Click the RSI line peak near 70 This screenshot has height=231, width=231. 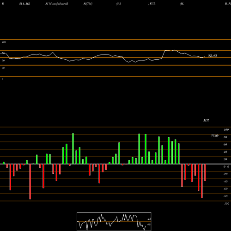point(175,50)
